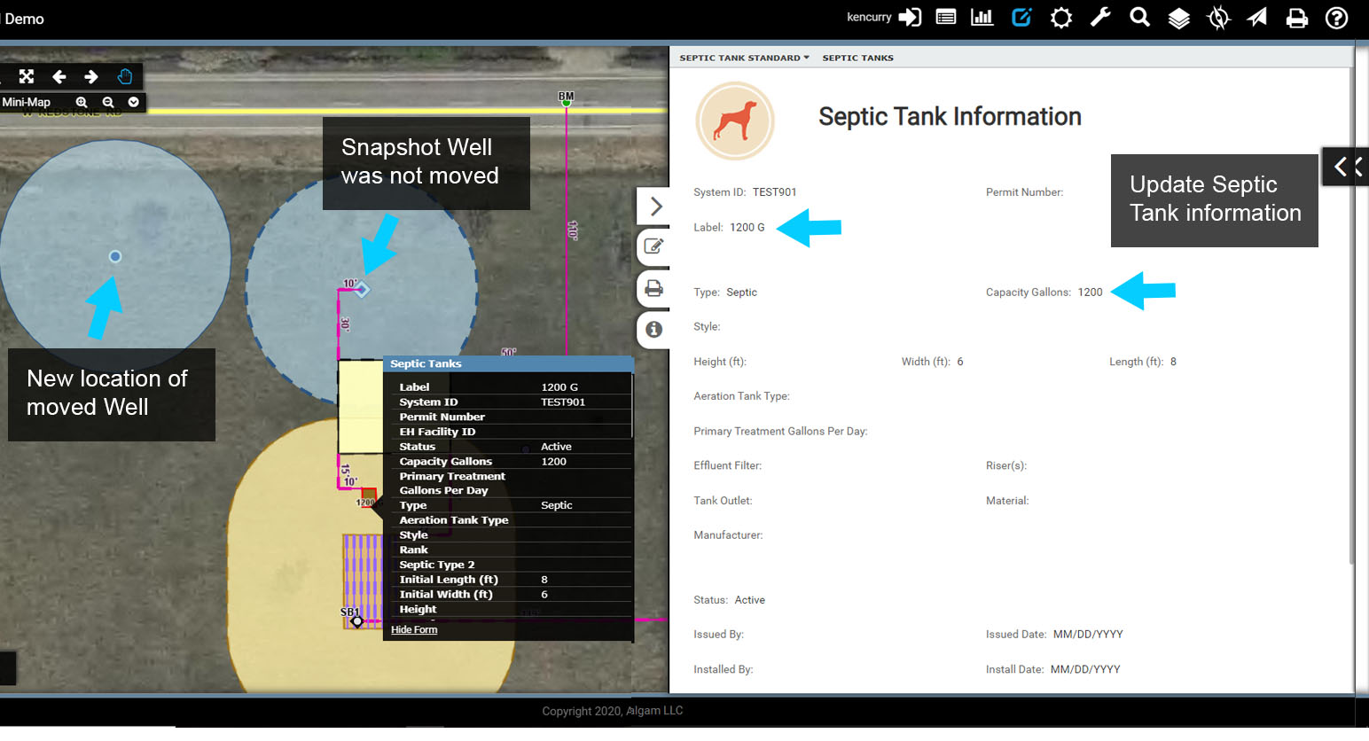Click the Install Date field
Viewport: 1369px width, 741px height.
coord(1084,669)
